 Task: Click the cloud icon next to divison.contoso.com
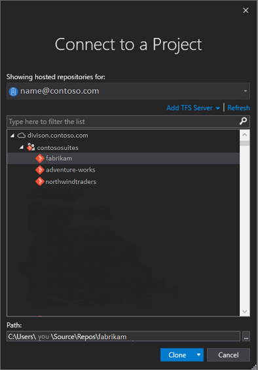pyautogui.click(x=22, y=135)
